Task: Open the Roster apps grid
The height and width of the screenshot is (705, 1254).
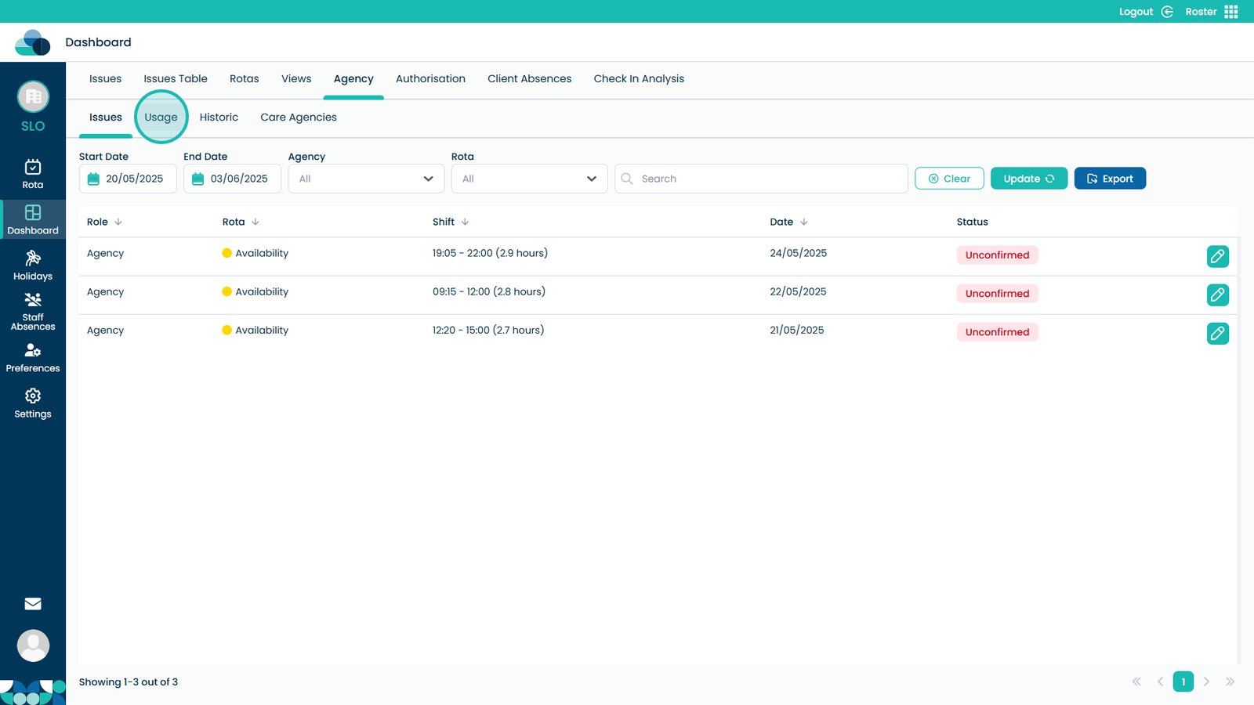Action: tap(1230, 12)
